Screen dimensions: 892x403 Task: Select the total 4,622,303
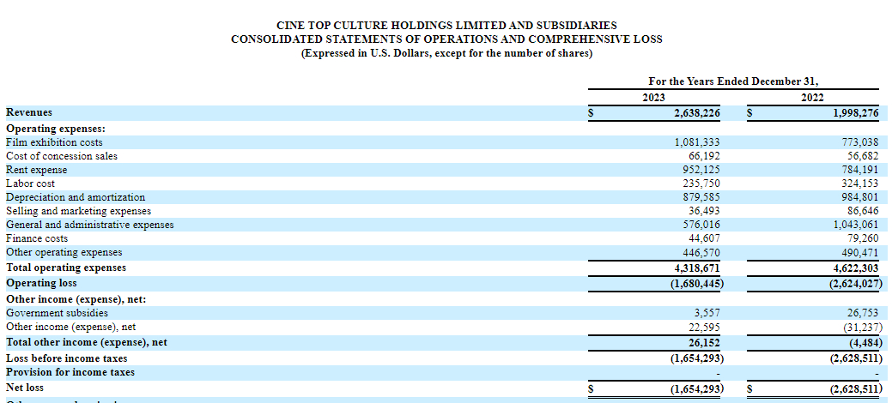[x=856, y=268]
